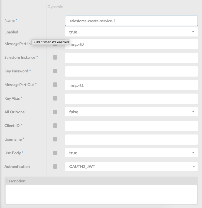Click the Client ID input field
This screenshot has height=208, width=202.
click(x=131, y=126)
